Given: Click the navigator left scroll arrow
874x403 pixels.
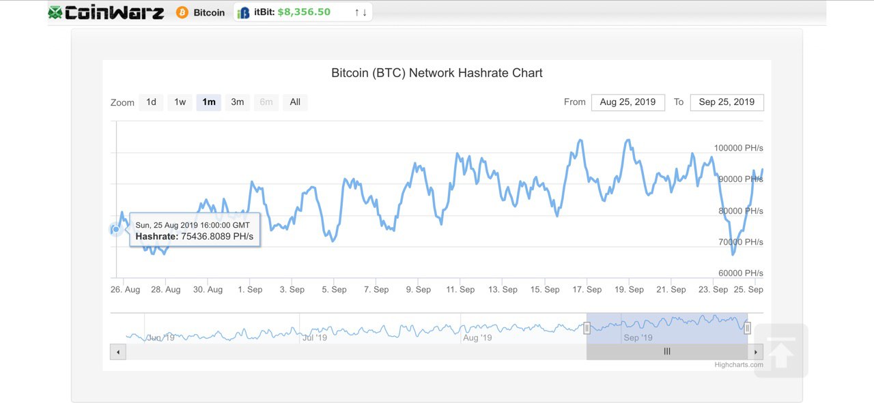Looking at the screenshot, I should pos(118,352).
